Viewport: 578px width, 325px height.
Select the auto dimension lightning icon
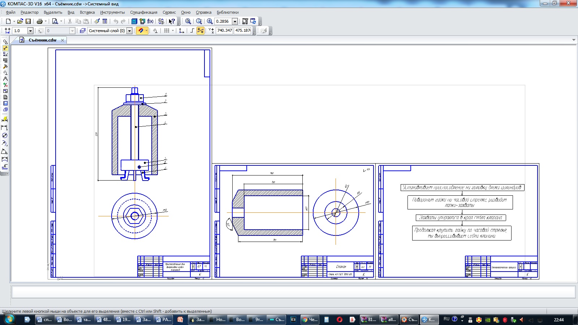tap(5, 119)
